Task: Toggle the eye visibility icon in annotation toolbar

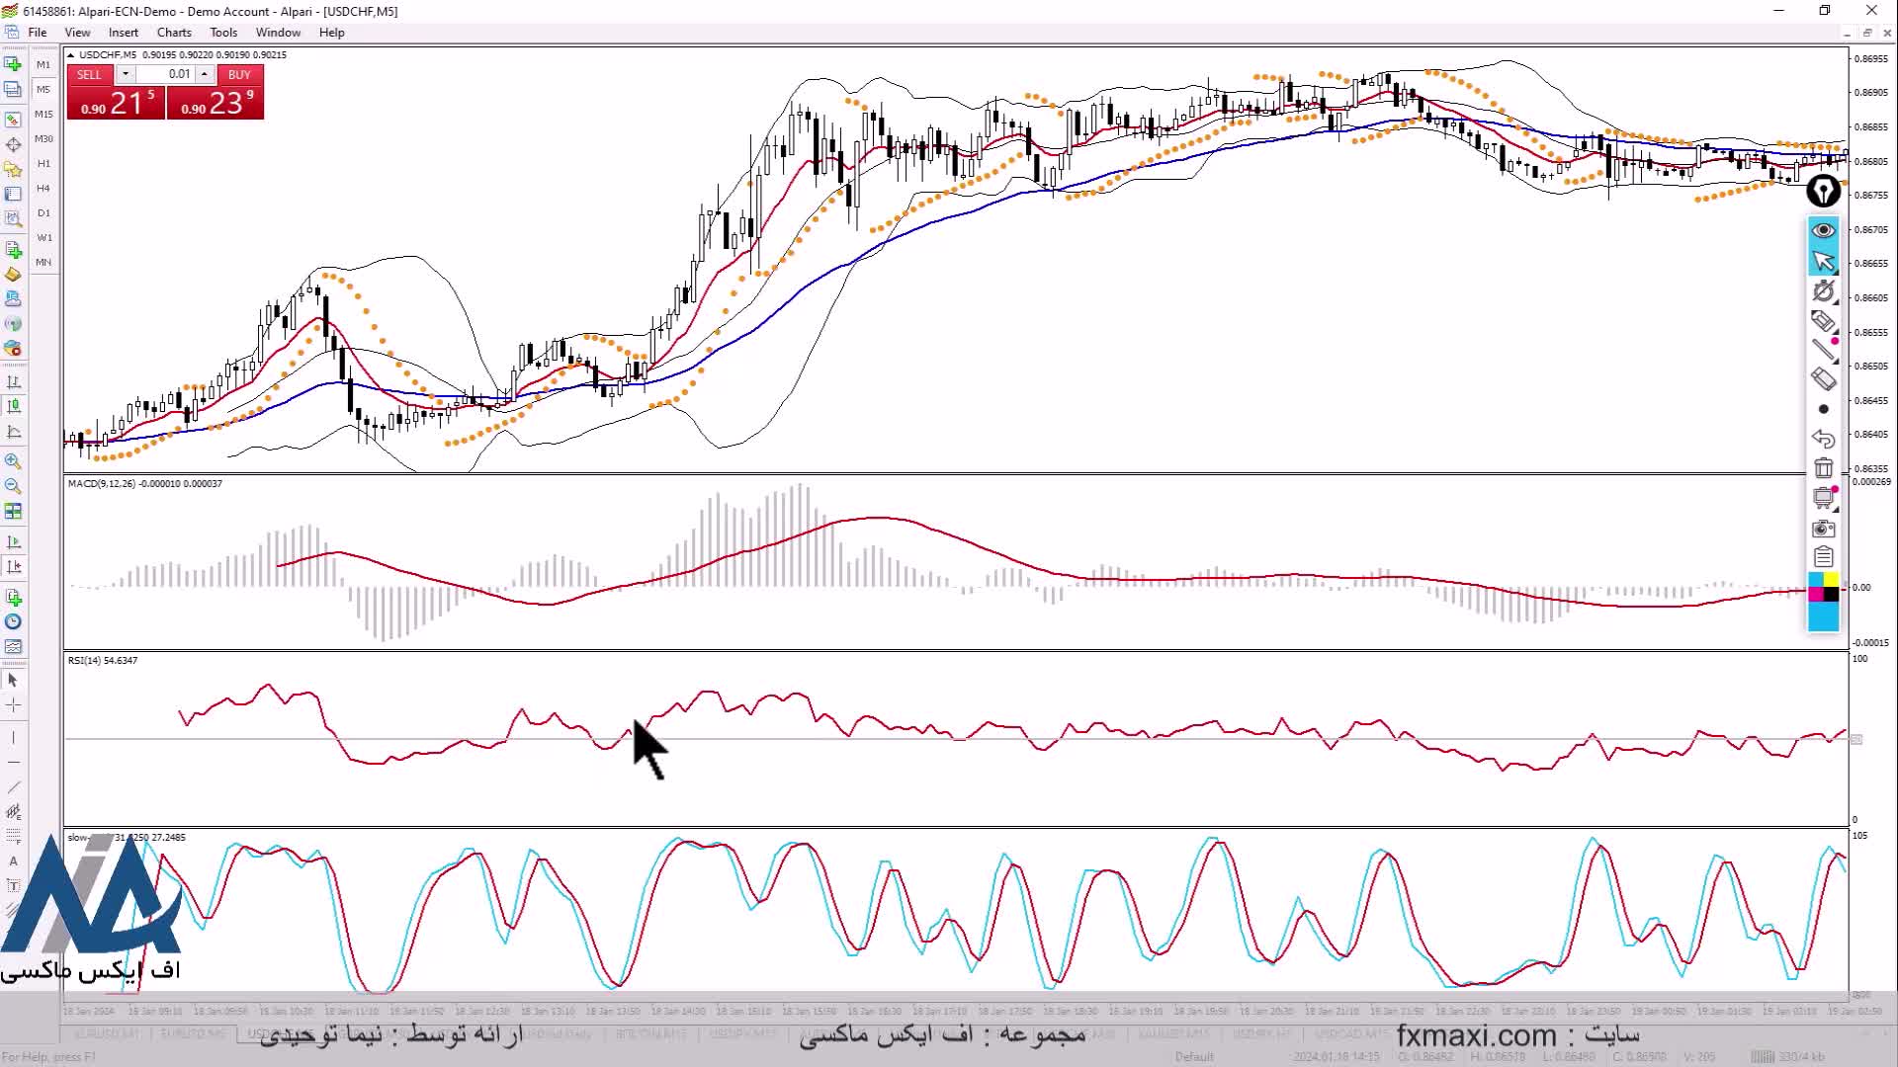Action: pyautogui.click(x=1823, y=230)
